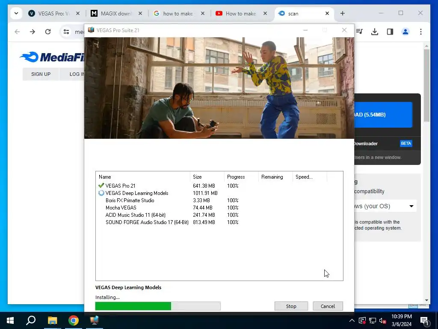Image resolution: width=438 pixels, height=329 pixels.
Task: Close the YouTube tab
Action: pos(265,13)
